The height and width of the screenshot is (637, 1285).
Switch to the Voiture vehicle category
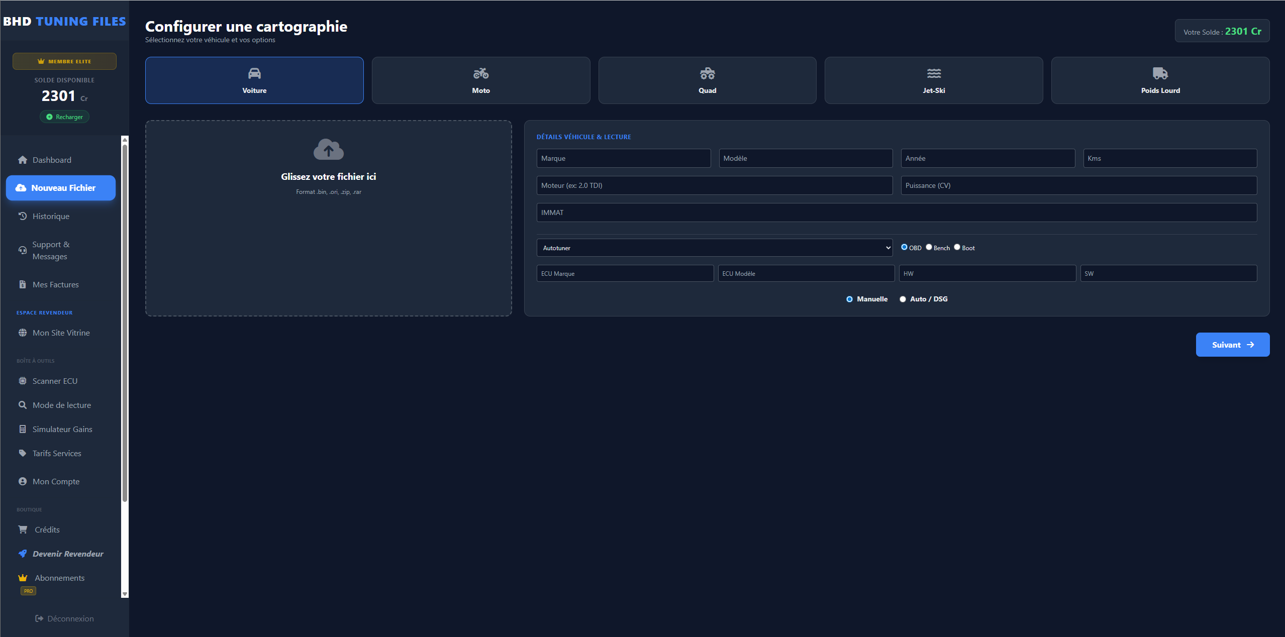254,80
